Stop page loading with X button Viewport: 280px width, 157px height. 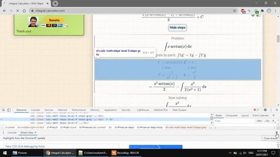(17, 10)
